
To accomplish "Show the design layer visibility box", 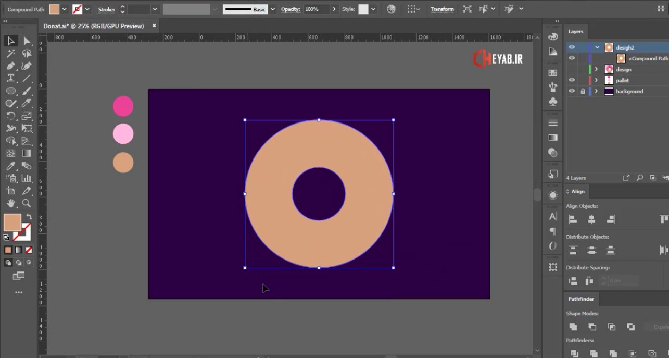I will tap(572, 69).
